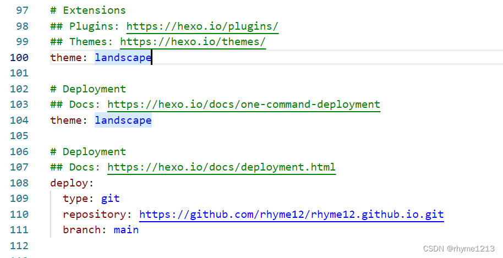Click line number 97 in the gutter
This screenshot has height=258, width=503.
(22, 10)
